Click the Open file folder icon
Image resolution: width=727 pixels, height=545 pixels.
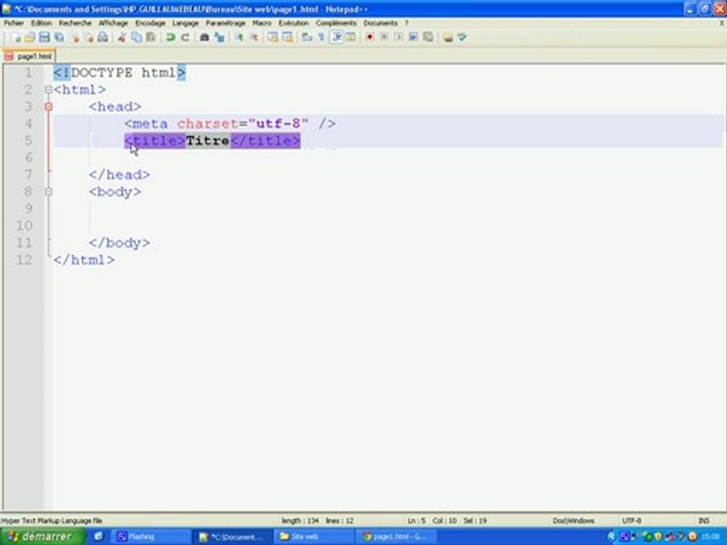[x=30, y=38]
